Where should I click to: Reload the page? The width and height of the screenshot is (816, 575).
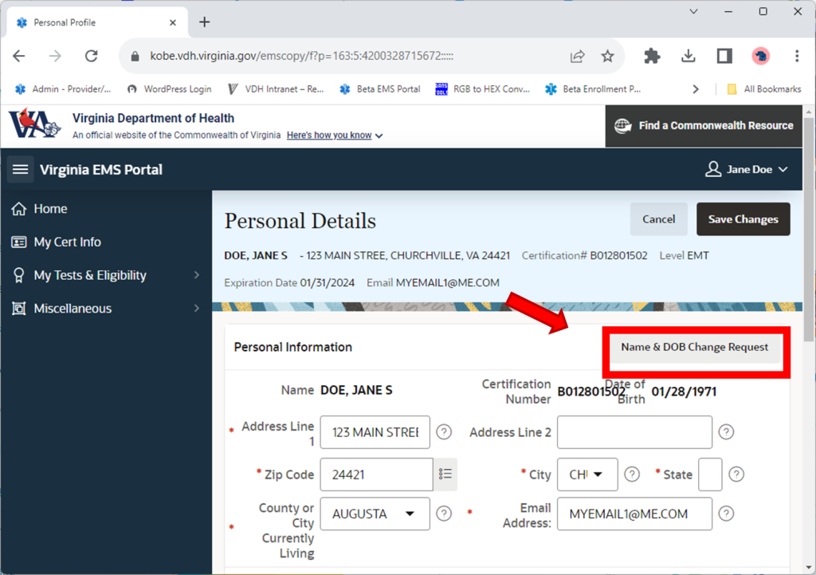pos(91,56)
